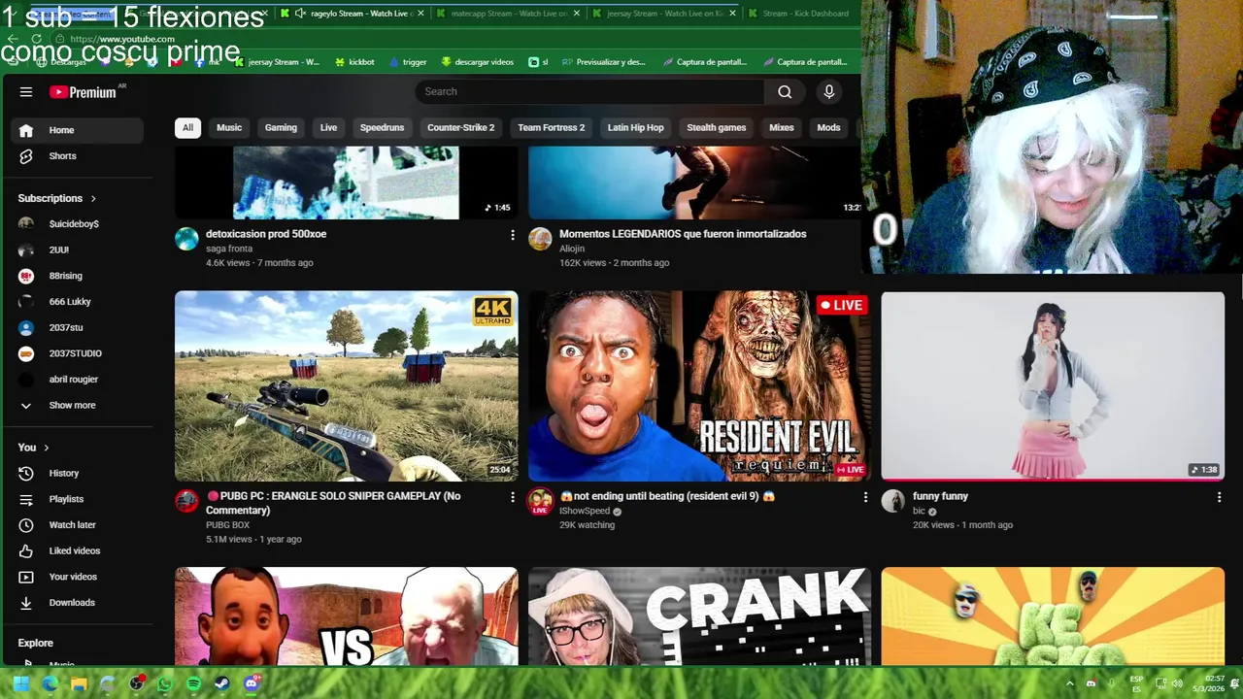Image resolution: width=1243 pixels, height=699 pixels.
Task: Open the Windows Start menu
Action: tap(20, 683)
